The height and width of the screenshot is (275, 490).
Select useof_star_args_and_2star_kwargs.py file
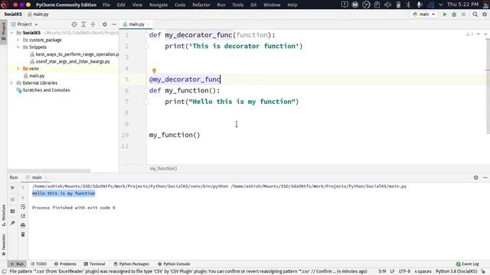pos(73,61)
